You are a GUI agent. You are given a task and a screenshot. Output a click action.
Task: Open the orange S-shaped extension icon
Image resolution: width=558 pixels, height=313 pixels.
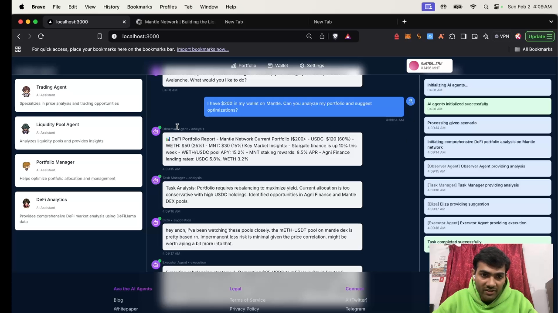point(419,37)
